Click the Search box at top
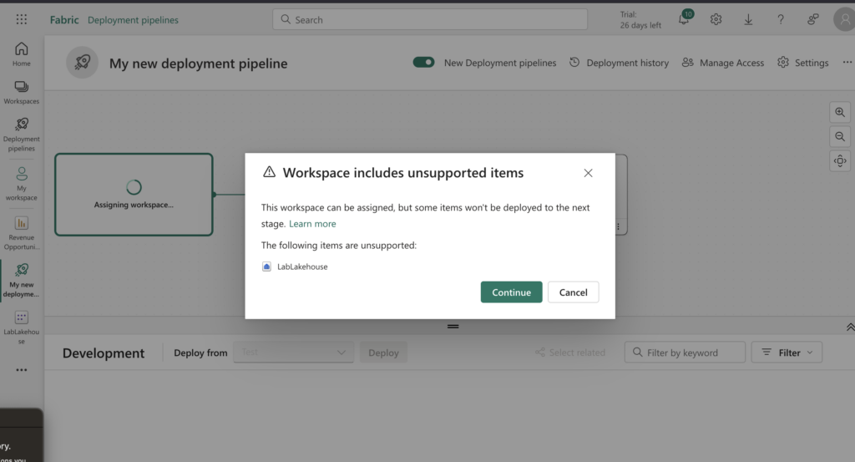 [x=430, y=20]
